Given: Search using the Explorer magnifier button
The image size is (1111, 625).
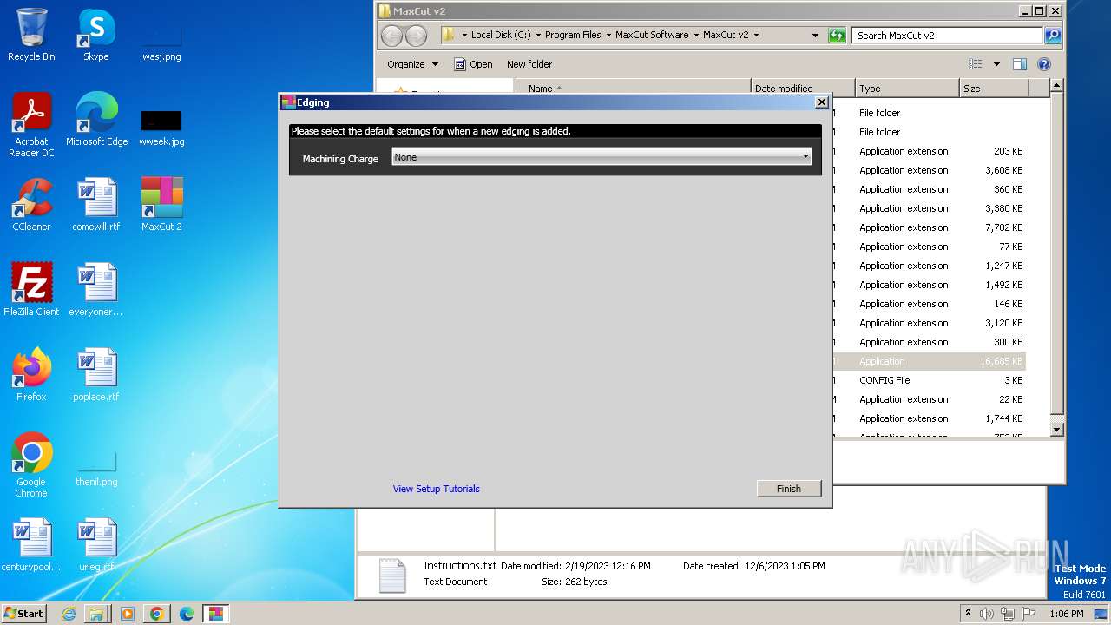Looking at the screenshot, I should coord(1053,36).
